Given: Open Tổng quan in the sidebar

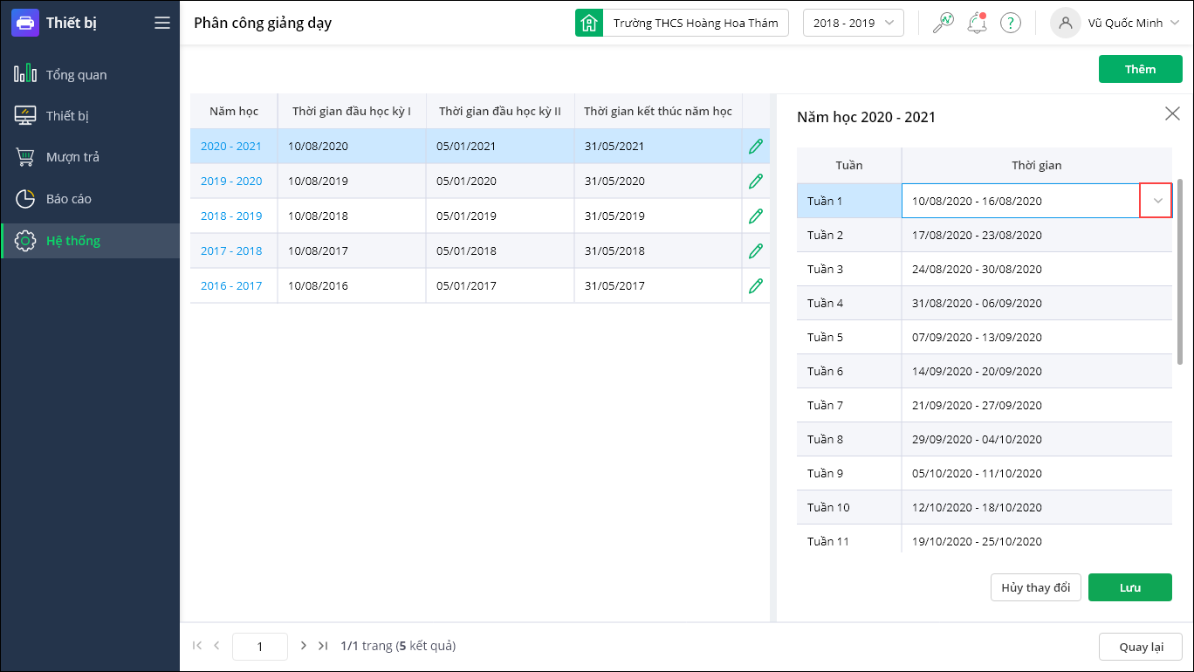Looking at the screenshot, I should tap(76, 74).
